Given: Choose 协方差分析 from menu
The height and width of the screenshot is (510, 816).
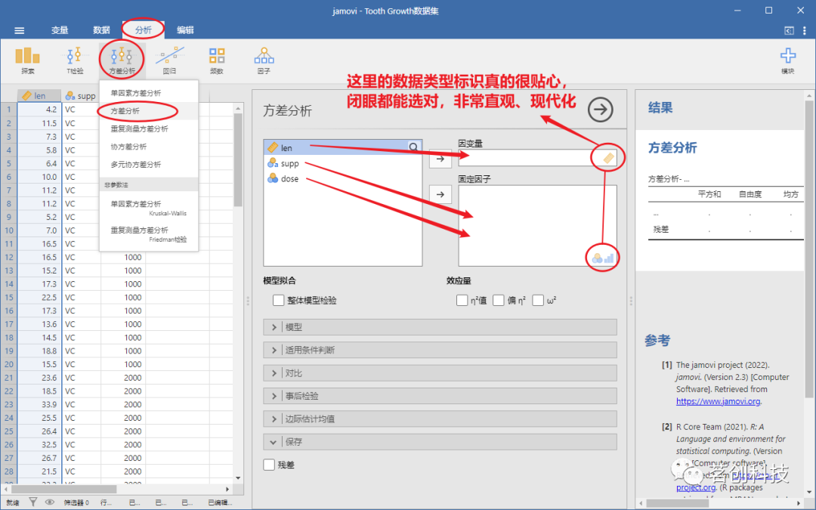Looking at the screenshot, I should (x=149, y=147).
